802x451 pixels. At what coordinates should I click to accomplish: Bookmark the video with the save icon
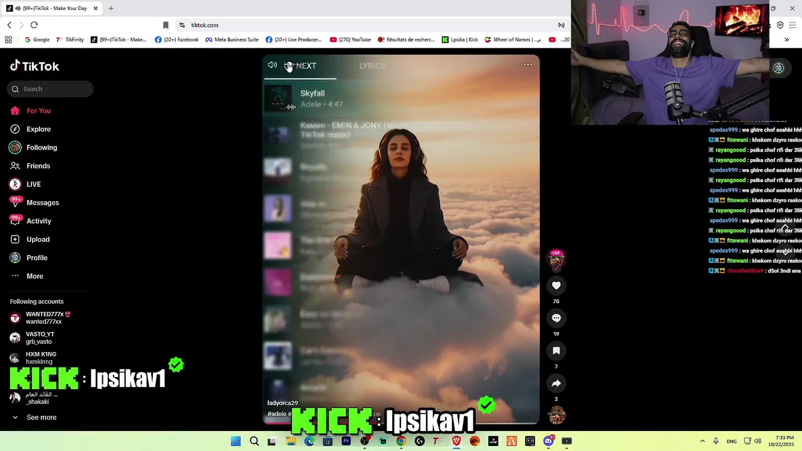[x=556, y=351]
